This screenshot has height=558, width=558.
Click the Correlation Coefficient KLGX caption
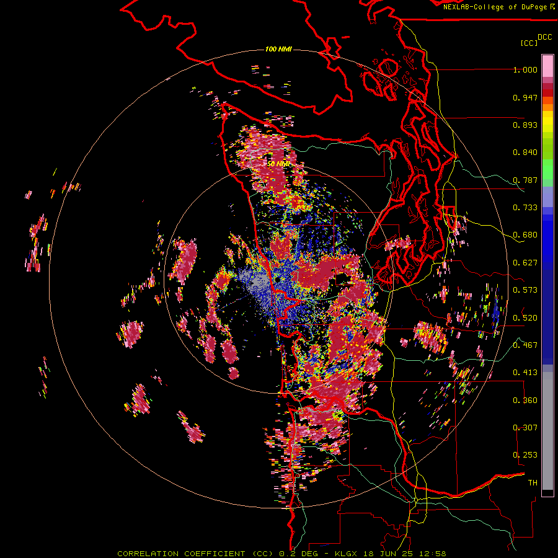click(281, 554)
